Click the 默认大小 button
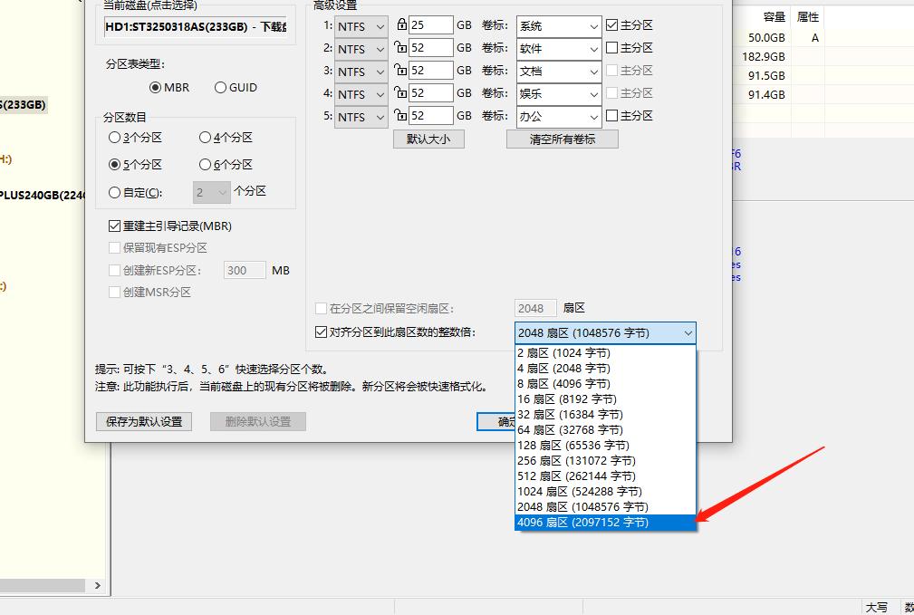Screen dimensions: 914x615 click(x=428, y=139)
